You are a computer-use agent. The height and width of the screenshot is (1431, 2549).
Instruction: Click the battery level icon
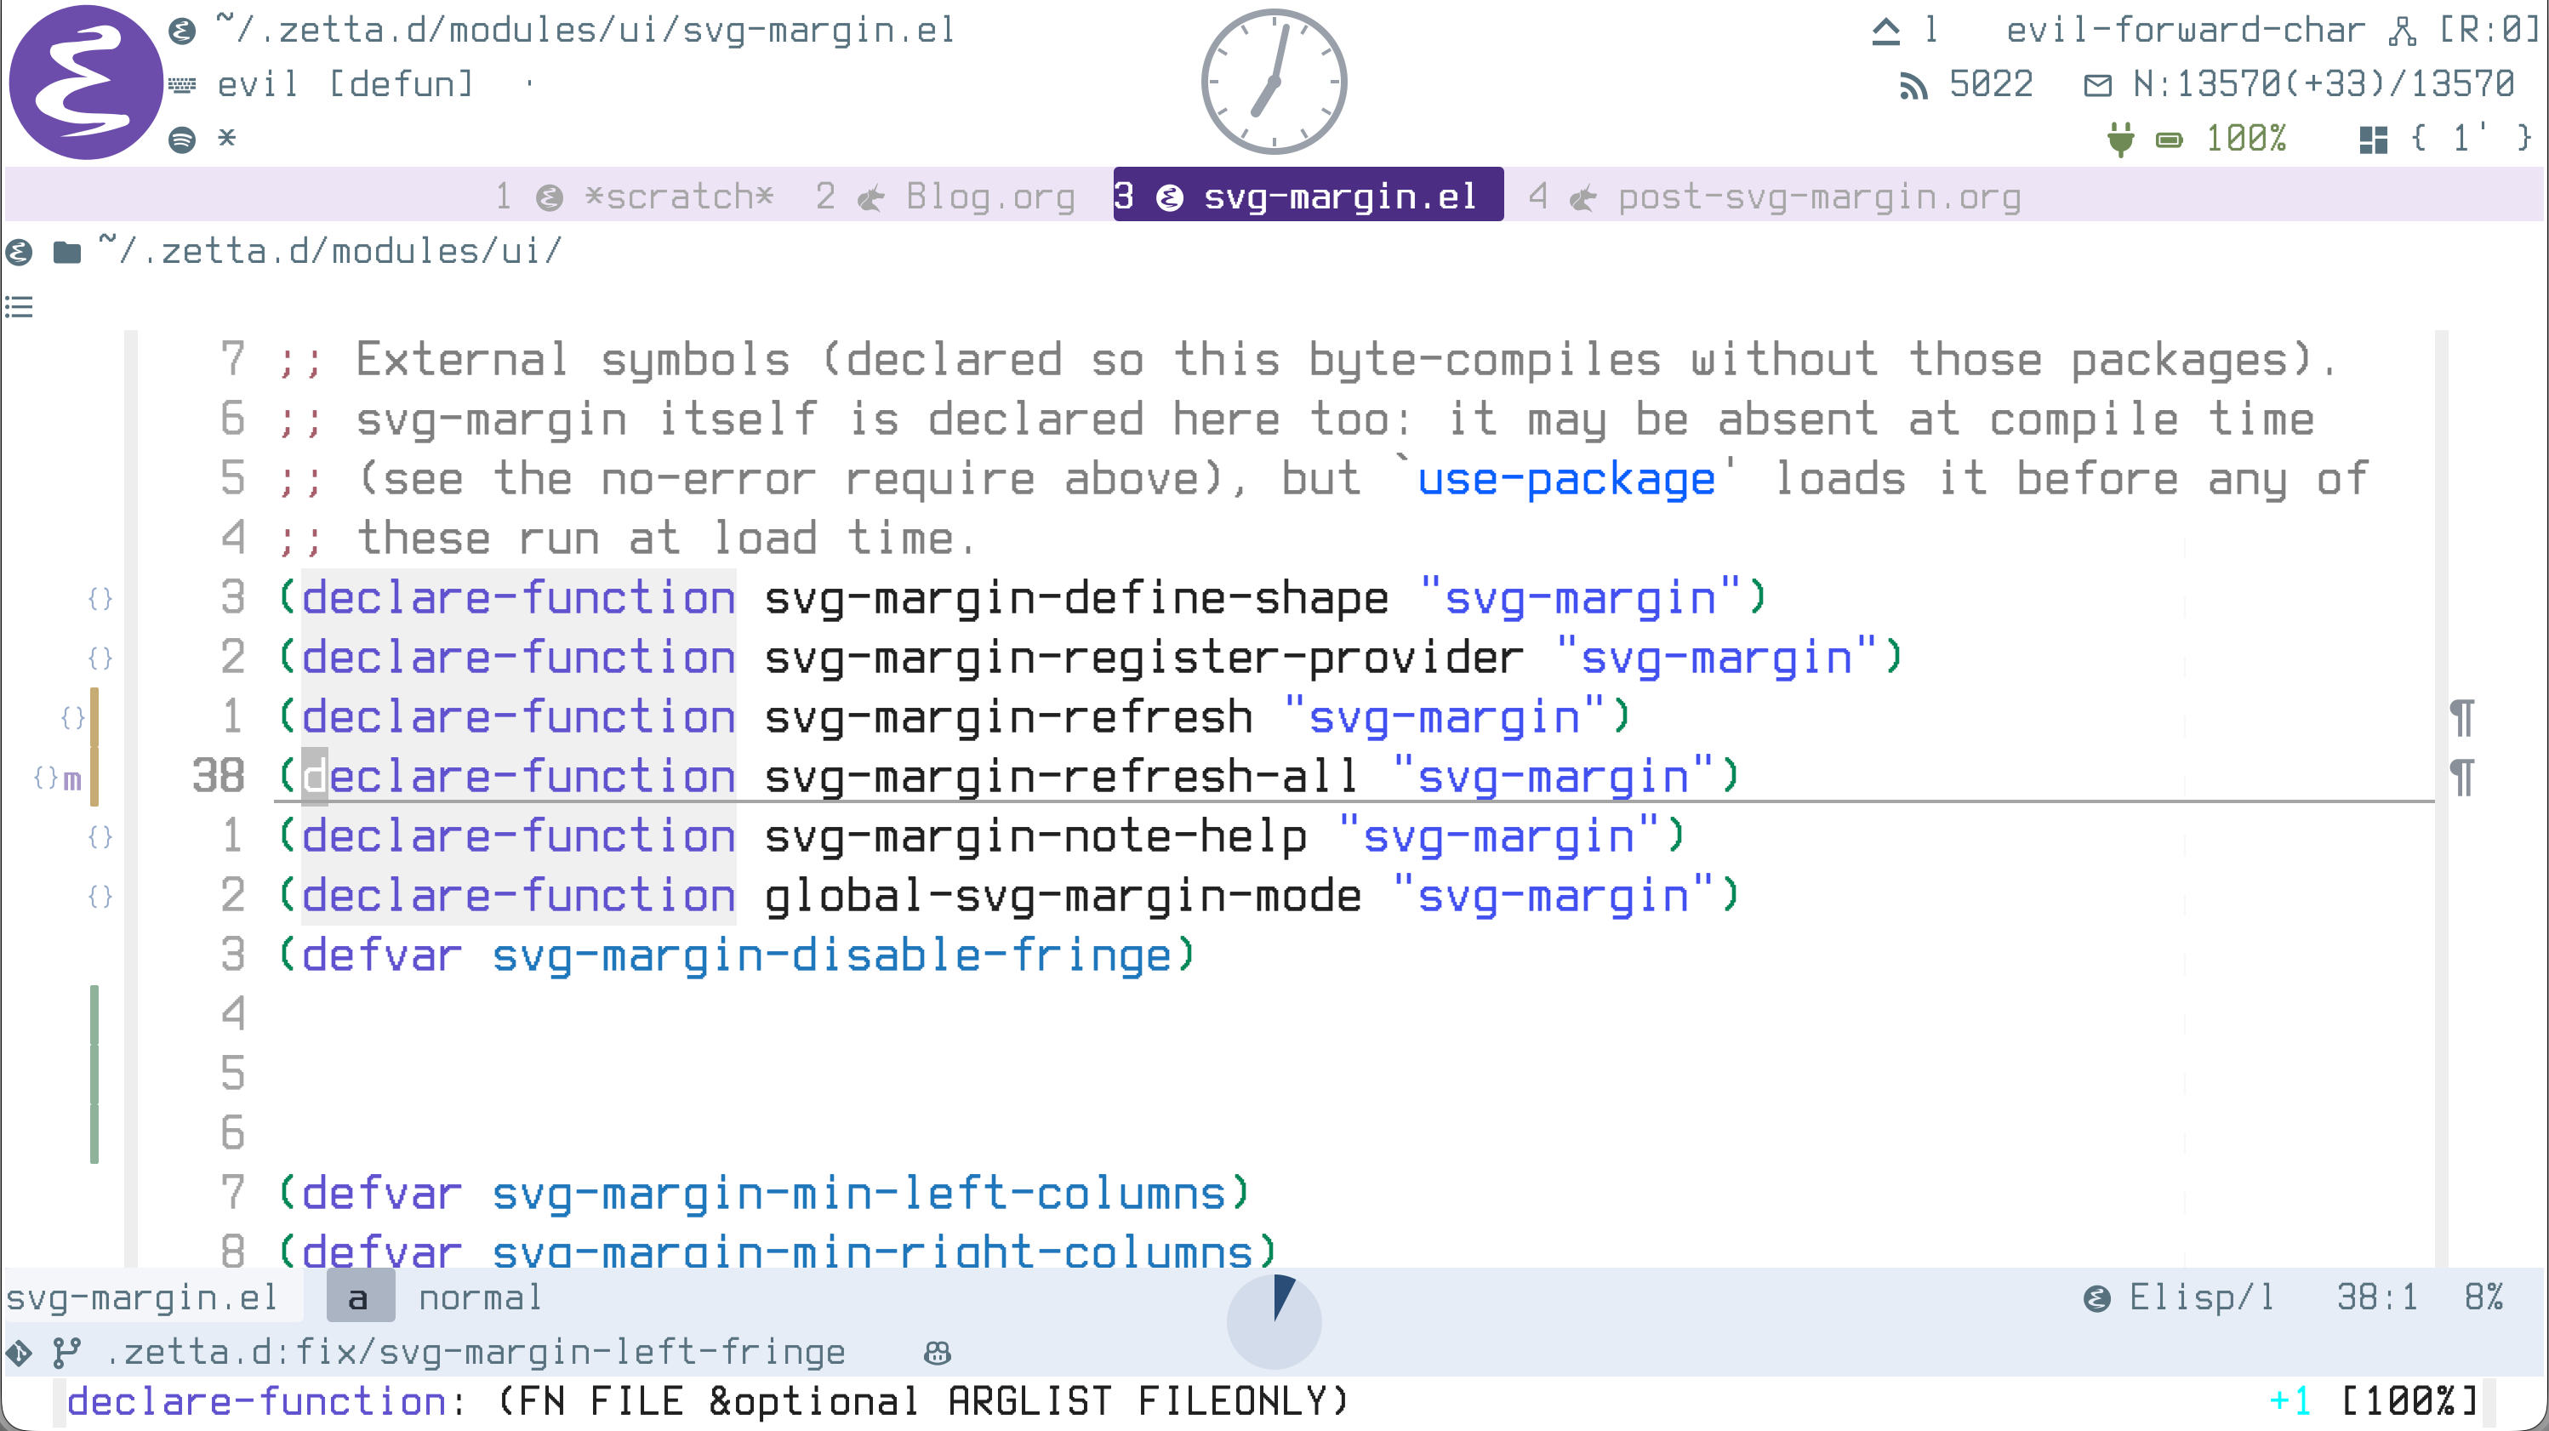tap(2168, 140)
